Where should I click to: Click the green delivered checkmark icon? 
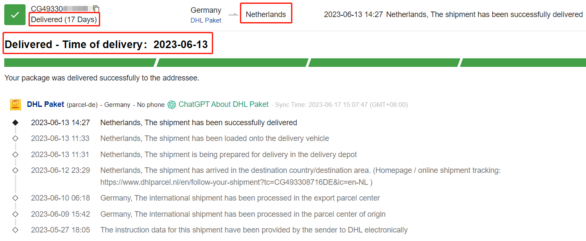[x=15, y=14]
